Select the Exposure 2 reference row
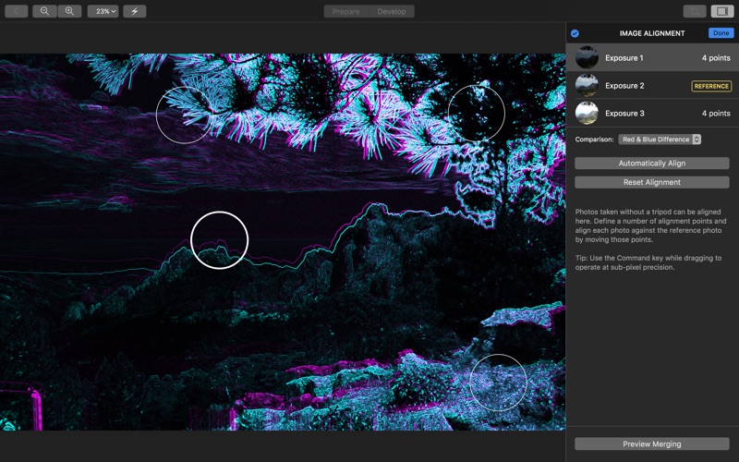This screenshot has height=462, width=739. (x=637, y=86)
